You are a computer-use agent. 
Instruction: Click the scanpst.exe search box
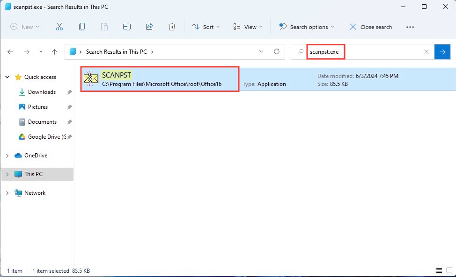363,52
